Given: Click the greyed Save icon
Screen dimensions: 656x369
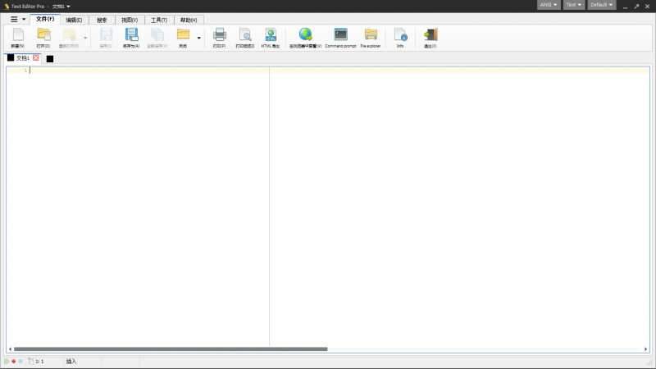Looking at the screenshot, I should 106,35.
